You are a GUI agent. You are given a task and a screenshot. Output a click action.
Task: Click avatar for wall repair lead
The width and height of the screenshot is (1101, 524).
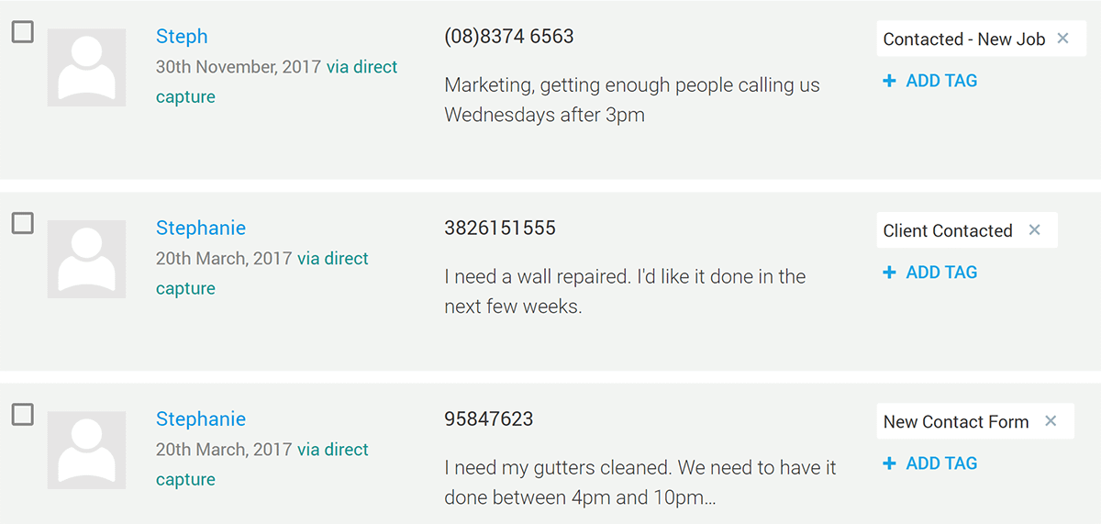(x=87, y=259)
